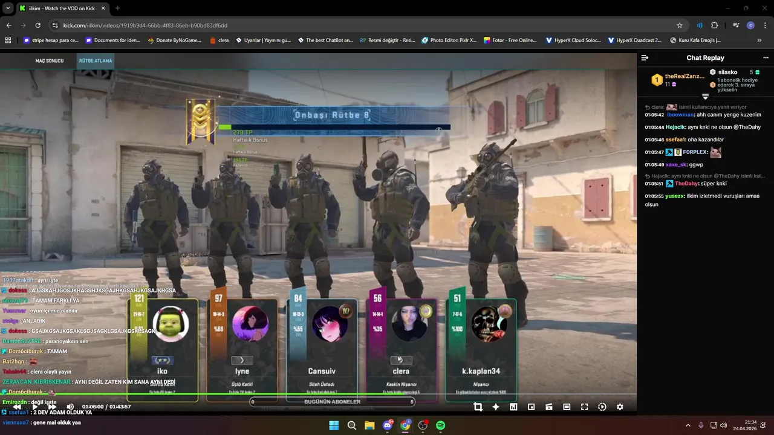The width and height of the screenshot is (774, 435).
Task: Open the Chrome apps grid icon
Action: coord(8,40)
